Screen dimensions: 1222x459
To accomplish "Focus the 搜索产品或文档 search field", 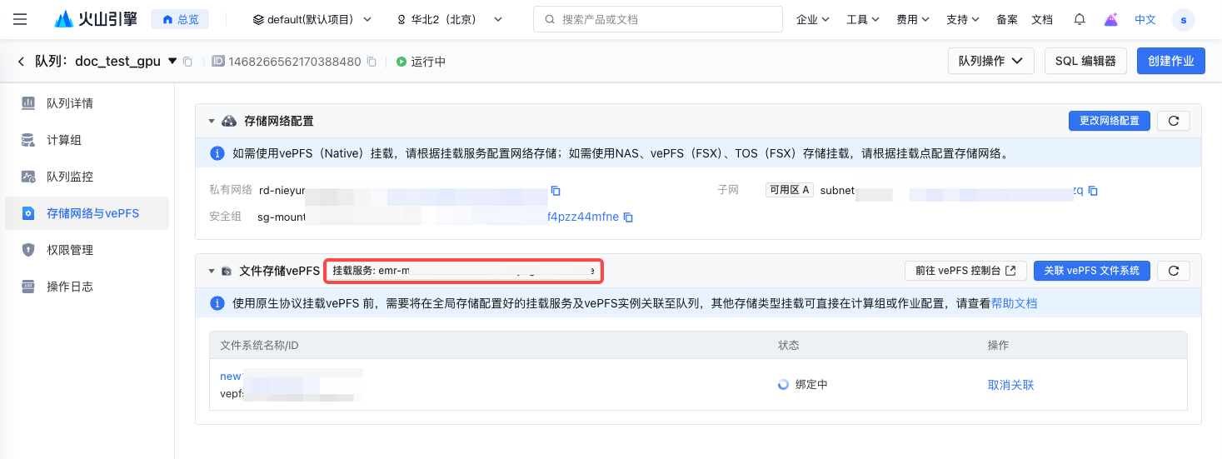I will point(657,19).
